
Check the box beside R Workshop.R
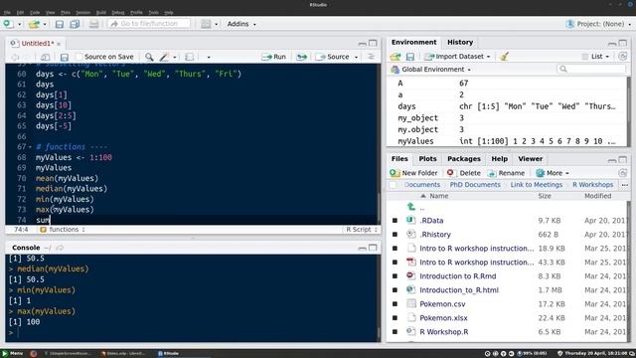[395, 332]
